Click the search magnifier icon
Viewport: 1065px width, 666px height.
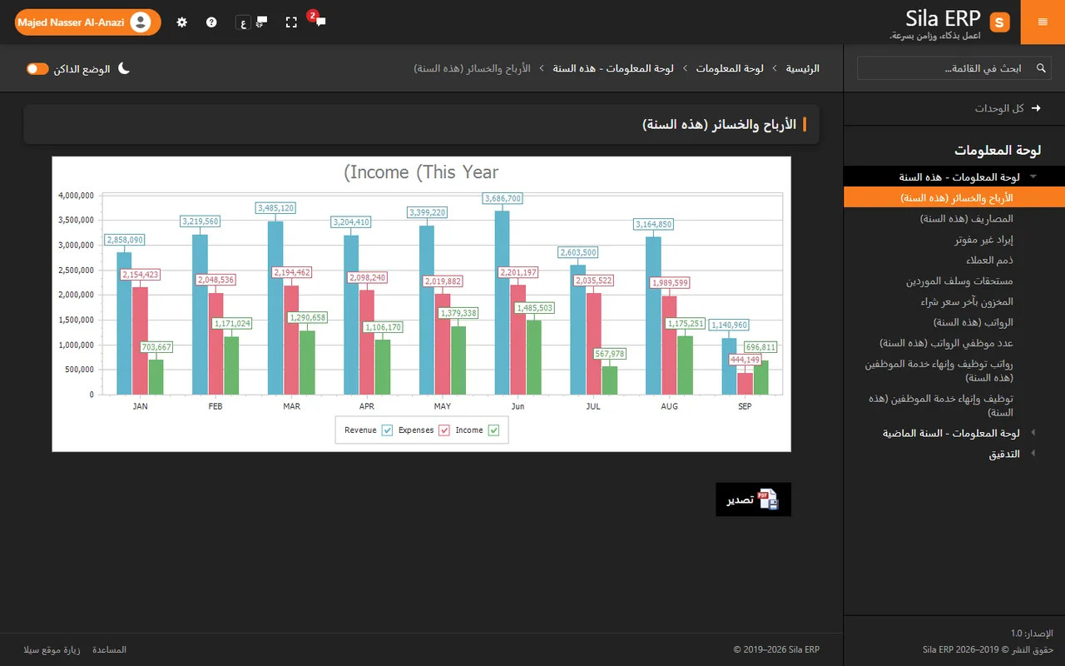(x=1040, y=68)
